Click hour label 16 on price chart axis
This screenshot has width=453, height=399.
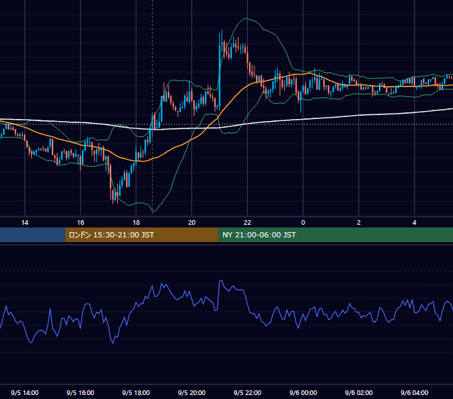pos(81,223)
